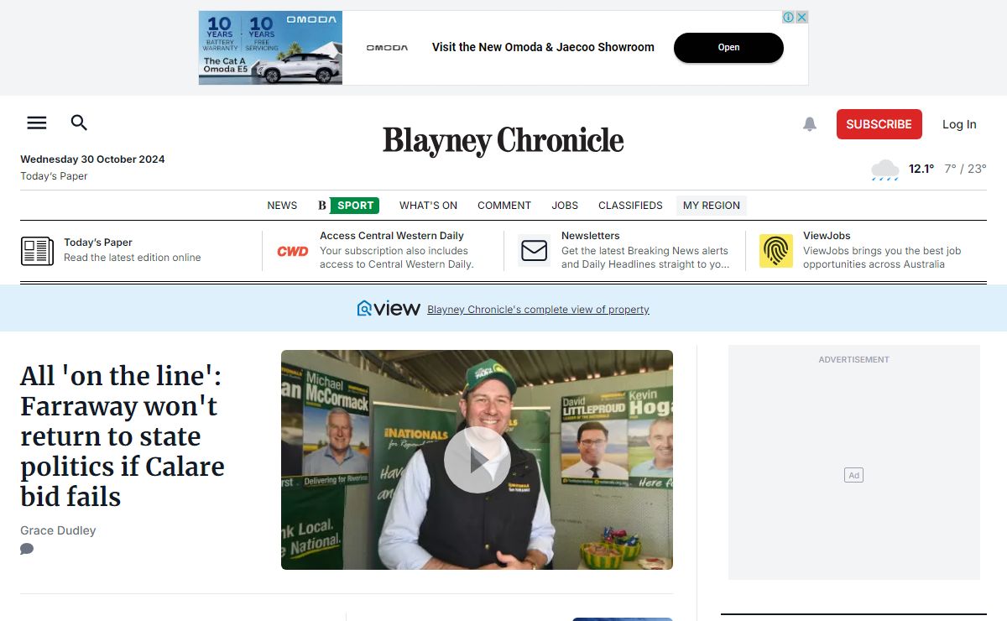Viewport: 1007px width, 621px height.
Task: Open the Classifieds menu item
Action: [630, 206]
